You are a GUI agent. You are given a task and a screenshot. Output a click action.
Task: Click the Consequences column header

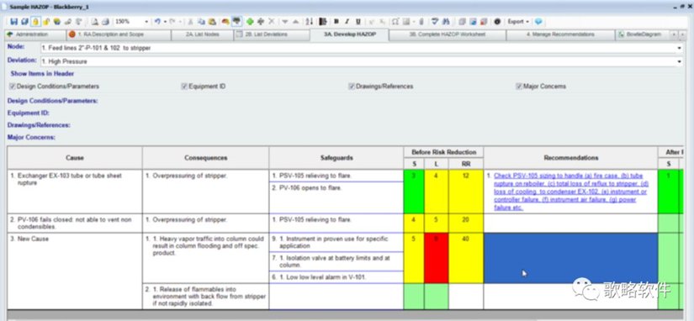(206, 157)
